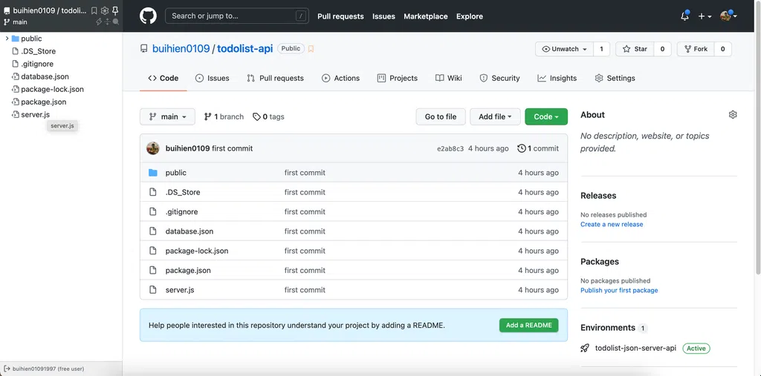761x376 pixels.
Task: Click the logout icon beside buihien01091997
Action: click(7, 369)
